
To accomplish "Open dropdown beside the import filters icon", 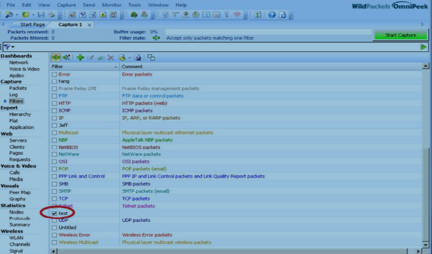I will (130, 58).
